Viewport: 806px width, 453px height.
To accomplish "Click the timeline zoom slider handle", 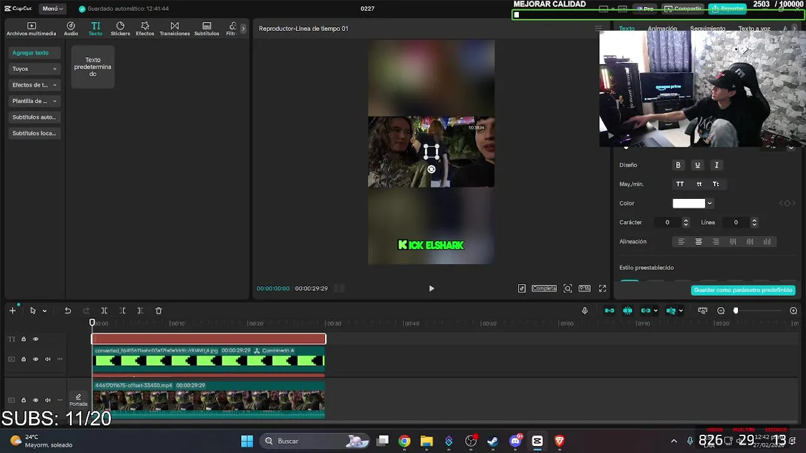I will (x=735, y=311).
